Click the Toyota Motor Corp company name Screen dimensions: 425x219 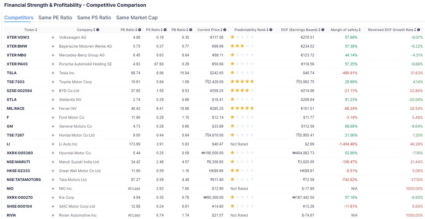click(x=75, y=82)
